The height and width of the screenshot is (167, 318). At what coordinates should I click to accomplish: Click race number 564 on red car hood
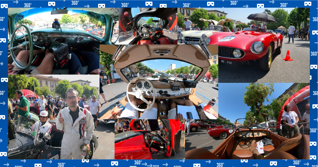pos(226,39)
